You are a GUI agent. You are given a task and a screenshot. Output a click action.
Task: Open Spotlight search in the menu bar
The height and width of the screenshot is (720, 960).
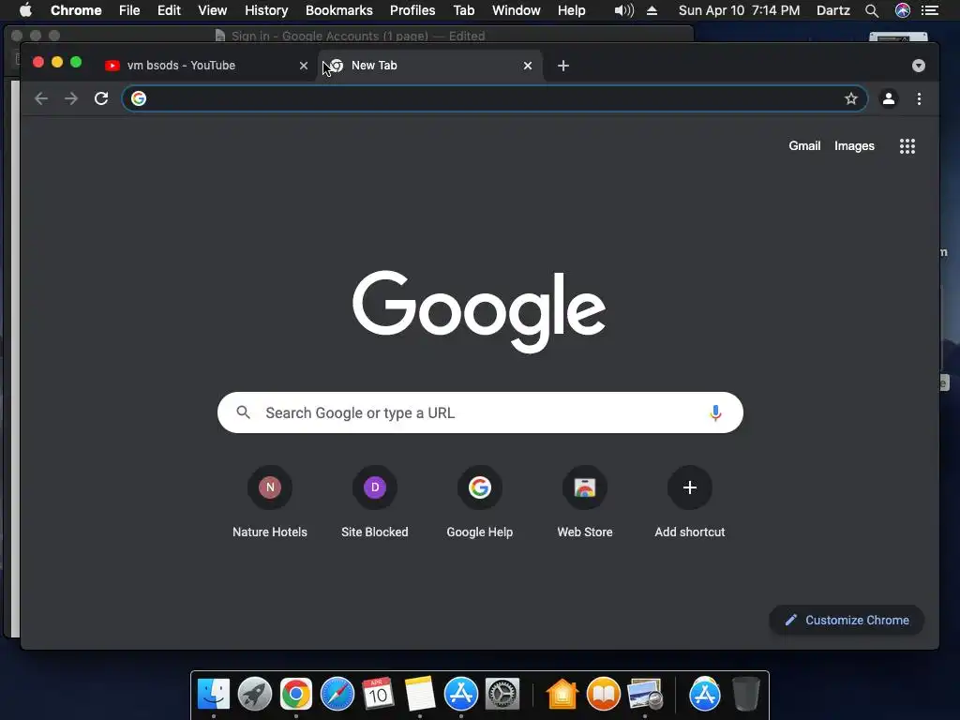tap(872, 10)
